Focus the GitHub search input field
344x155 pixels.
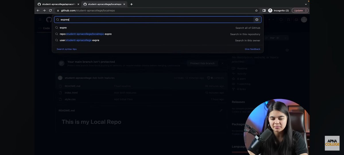[158, 20]
